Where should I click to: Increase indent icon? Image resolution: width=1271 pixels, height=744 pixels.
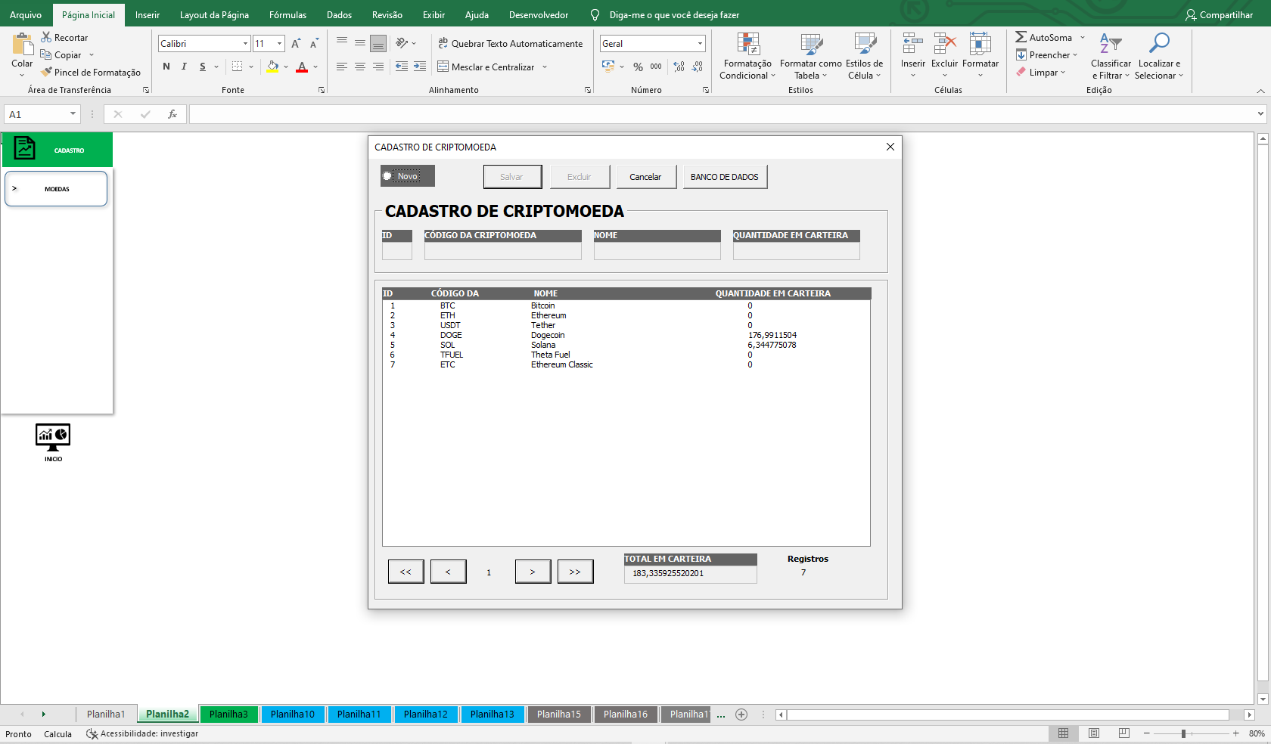click(x=420, y=67)
